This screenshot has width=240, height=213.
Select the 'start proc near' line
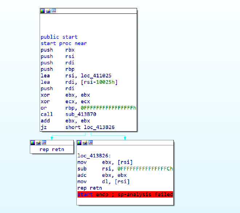pos(64,44)
